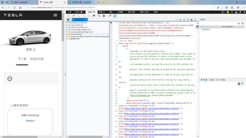Switch to the Console tab with errors
This screenshot has height=138, width=246.
pos(79,12)
